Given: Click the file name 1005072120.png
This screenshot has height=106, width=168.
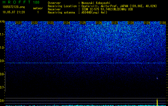Looking at the screenshot, I should [x=14, y=7].
